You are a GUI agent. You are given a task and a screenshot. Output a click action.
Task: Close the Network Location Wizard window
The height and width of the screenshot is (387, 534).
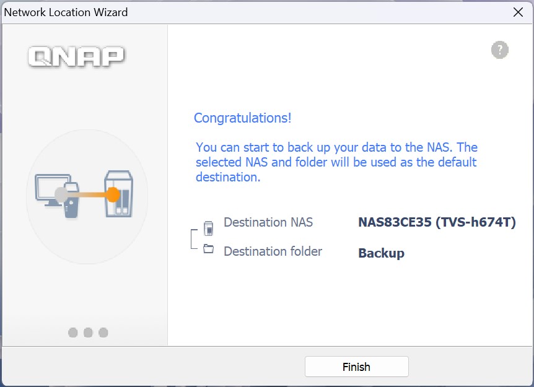[x=519, y=11]
